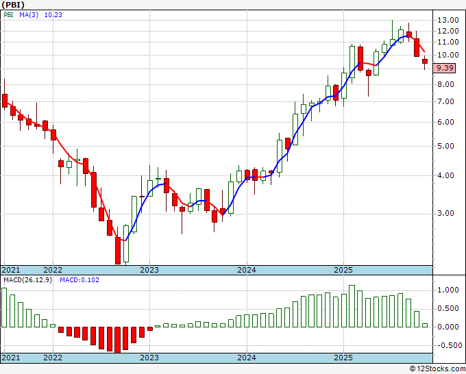Click the green PBI legend label
Screen dimensions: 466x374
click(x=8, y=15)
